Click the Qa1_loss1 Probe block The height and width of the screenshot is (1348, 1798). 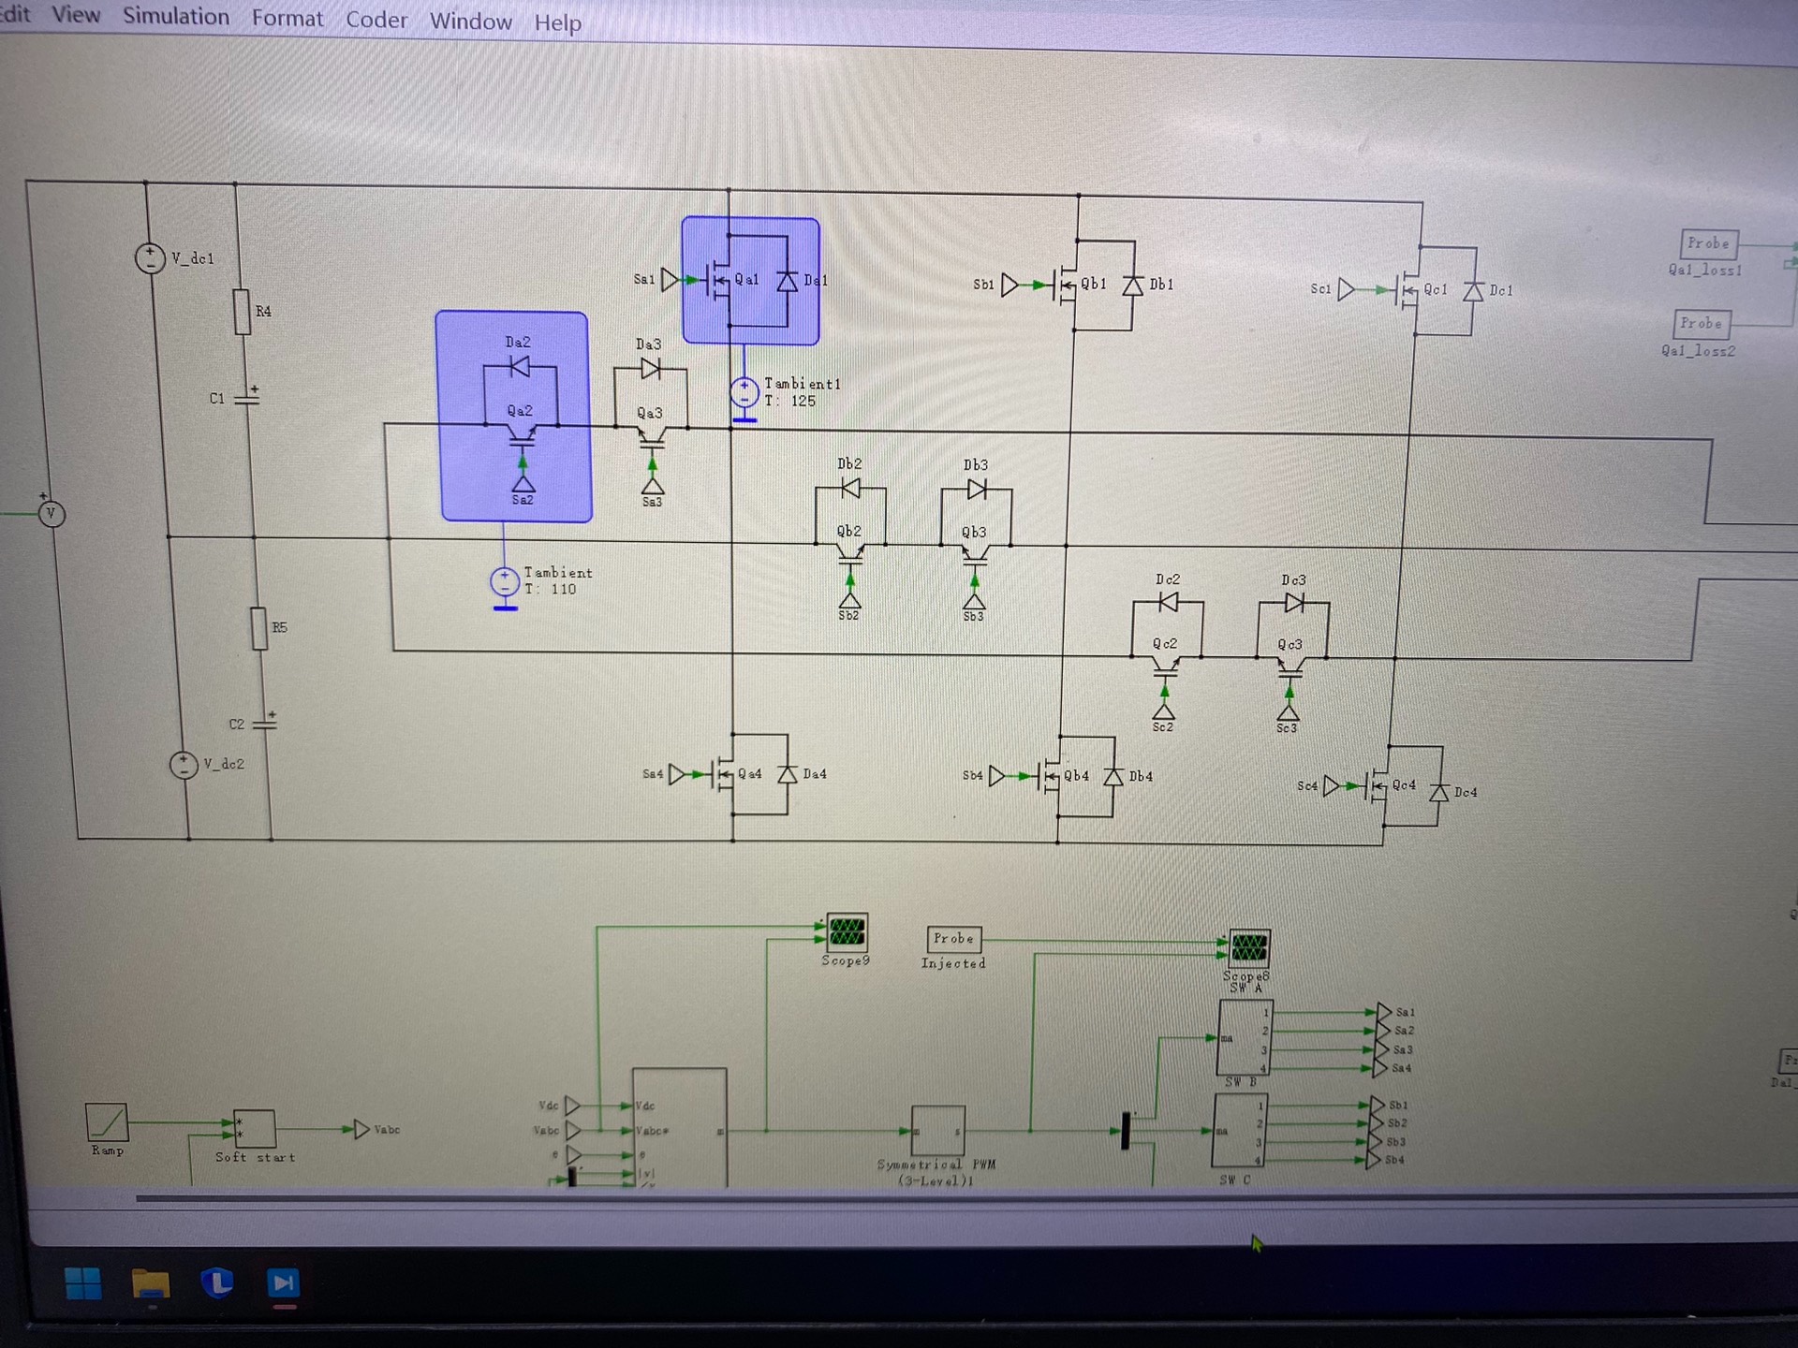pos(1708,243)
